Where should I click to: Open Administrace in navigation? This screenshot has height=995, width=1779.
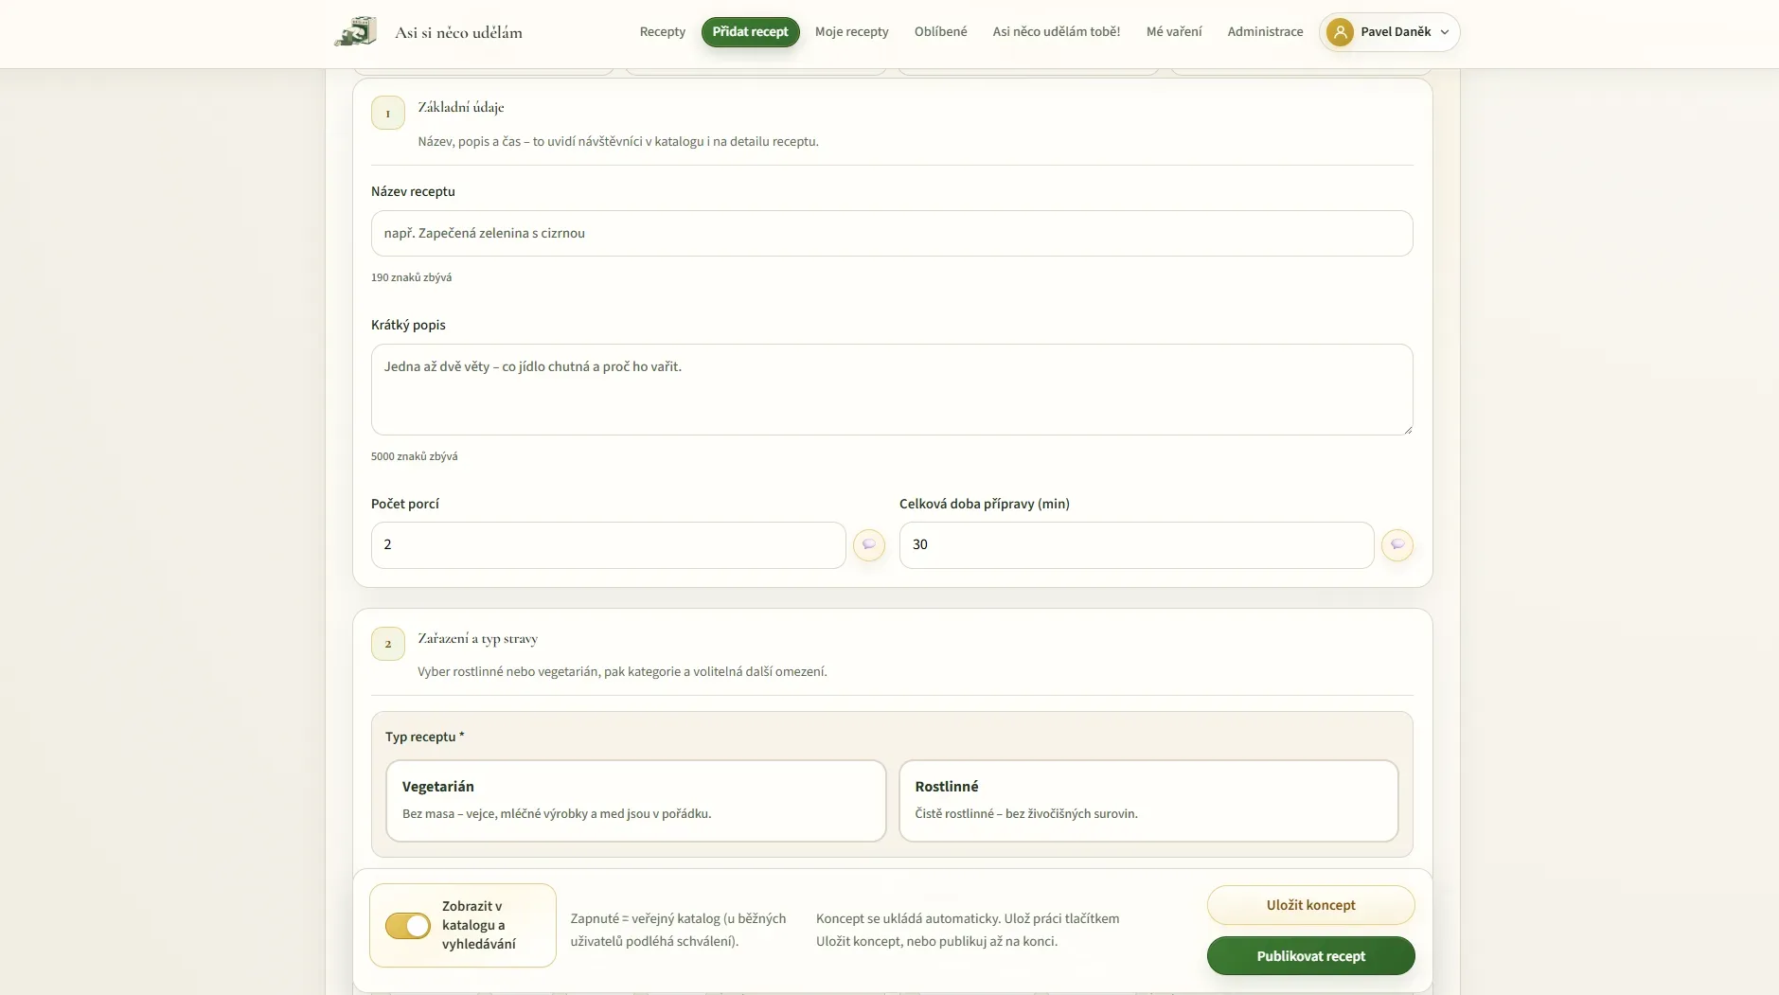(x=1265, y=32)
